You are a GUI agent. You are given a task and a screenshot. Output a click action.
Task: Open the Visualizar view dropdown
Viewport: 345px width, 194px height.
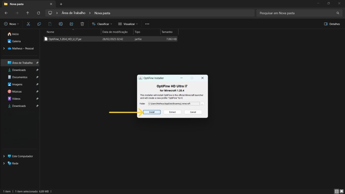(128, 24)
